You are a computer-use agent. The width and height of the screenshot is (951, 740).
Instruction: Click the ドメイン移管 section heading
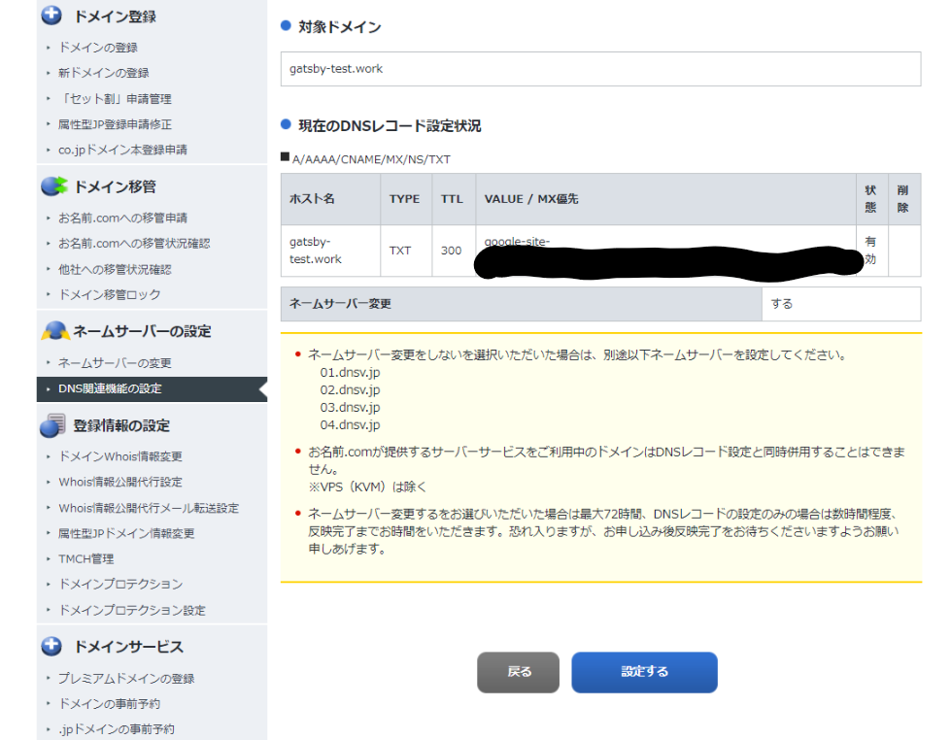click(115, 186)
